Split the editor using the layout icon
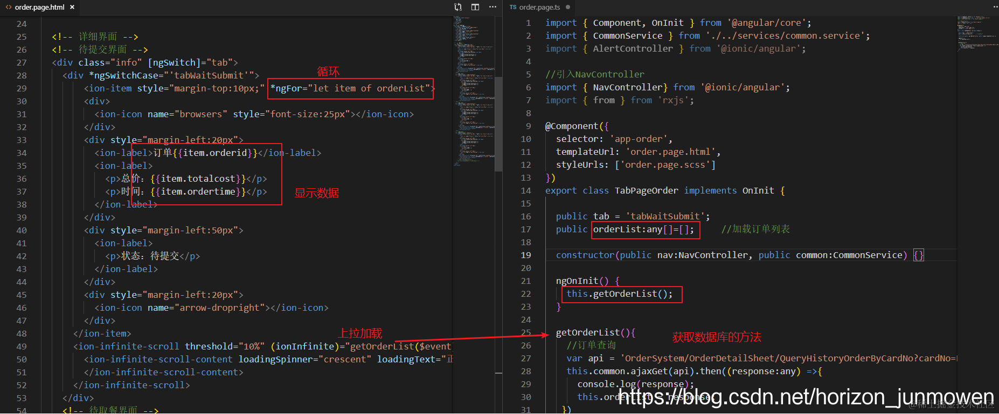The image size is (999, 414). [x=475, y=7]
